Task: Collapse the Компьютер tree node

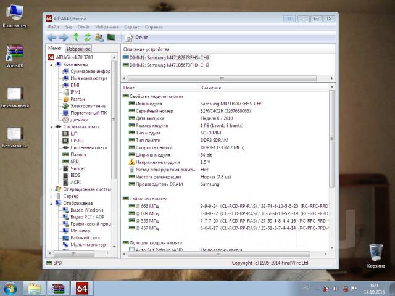Action: pyautogui.click(x=52, y=64)
